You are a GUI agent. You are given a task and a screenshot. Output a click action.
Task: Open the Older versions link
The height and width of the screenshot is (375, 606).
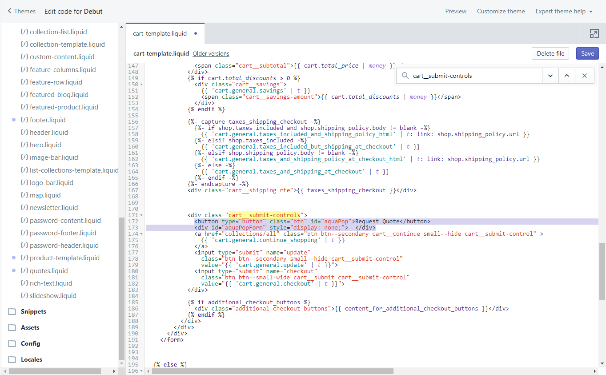211,53
